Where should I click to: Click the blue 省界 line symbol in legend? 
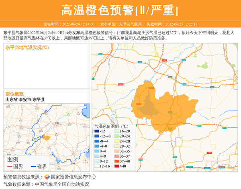coord(33,167)
